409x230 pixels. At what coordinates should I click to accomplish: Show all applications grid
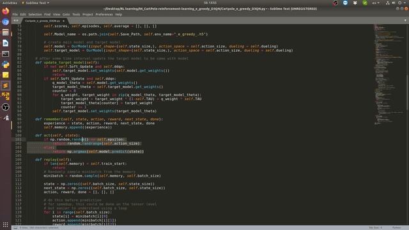click(6, 224)
